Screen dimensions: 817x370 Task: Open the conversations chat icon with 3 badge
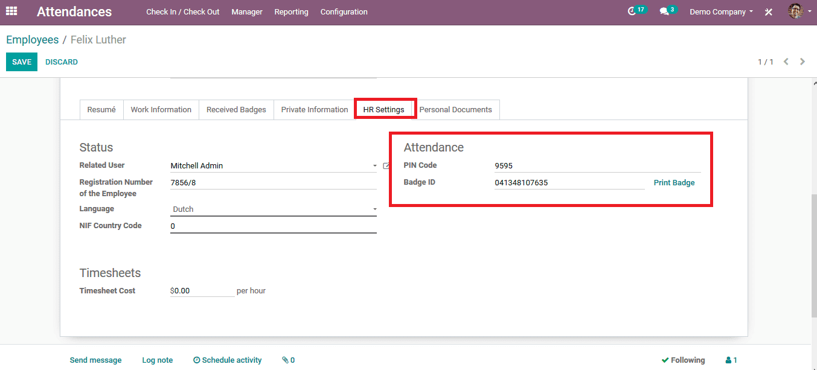click(x=668, y=11)
